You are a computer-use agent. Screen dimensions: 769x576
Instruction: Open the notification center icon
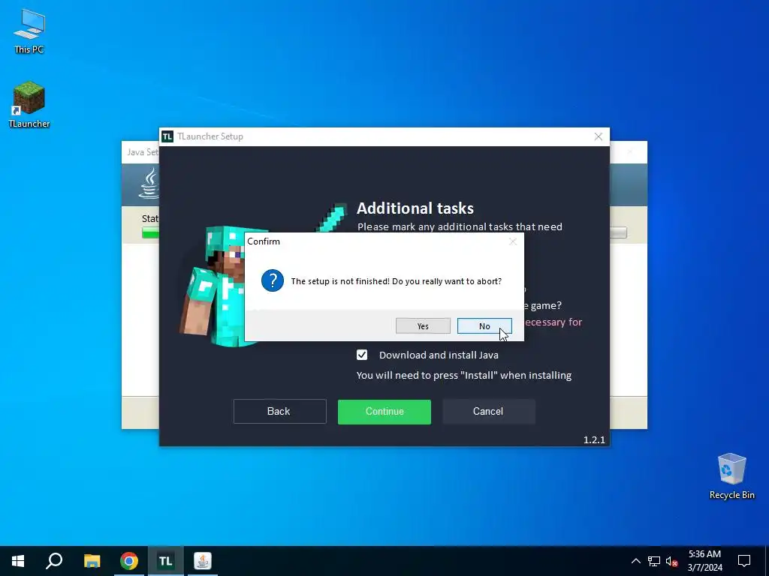tap(744, 561)
